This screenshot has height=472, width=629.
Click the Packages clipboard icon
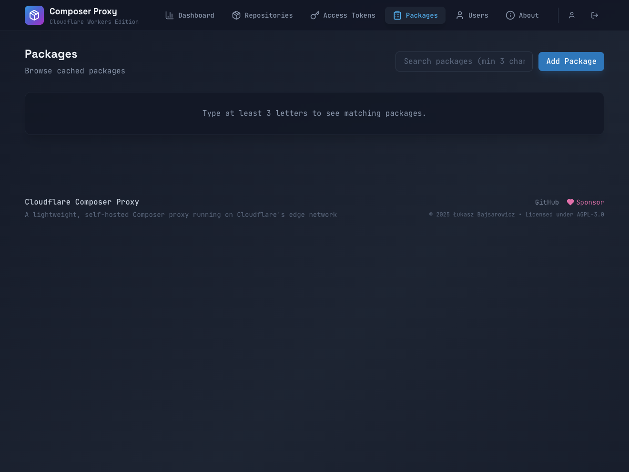pos(397,15)
